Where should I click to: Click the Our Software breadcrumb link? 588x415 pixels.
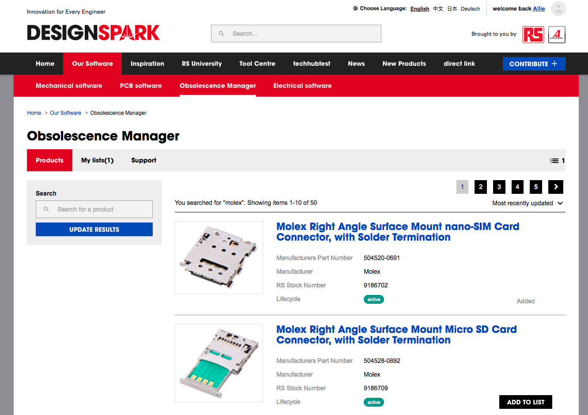tap(66, 113)
